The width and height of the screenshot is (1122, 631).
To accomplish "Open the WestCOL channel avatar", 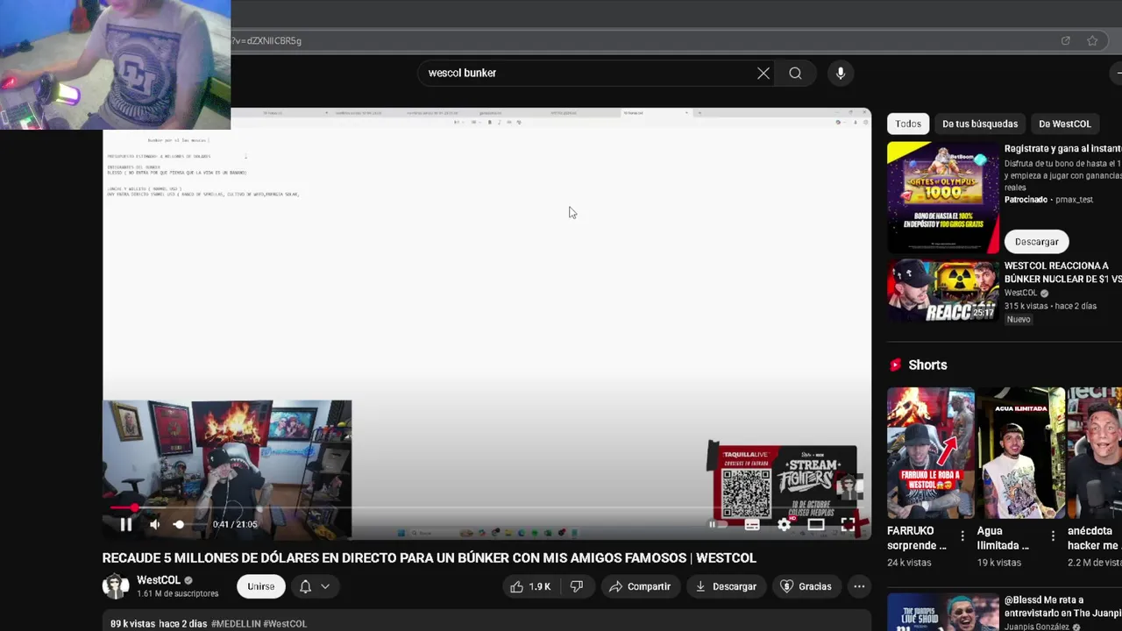I will coord(116,586).
